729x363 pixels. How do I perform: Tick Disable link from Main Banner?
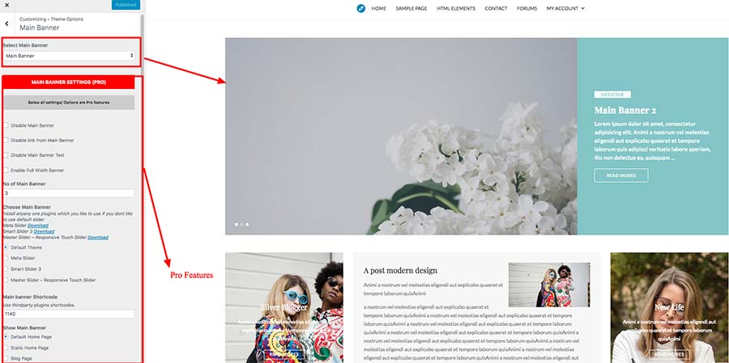tap(6, 140)
